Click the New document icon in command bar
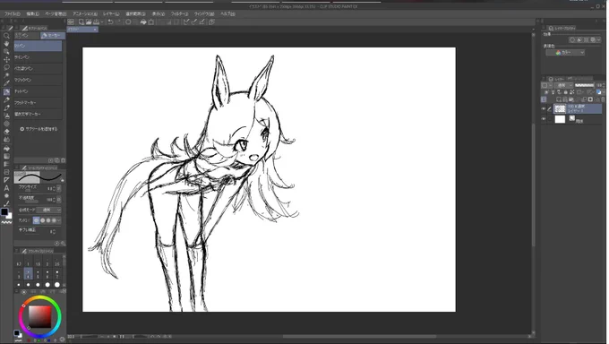The image size is (609, 344). [x=81, y=22]
